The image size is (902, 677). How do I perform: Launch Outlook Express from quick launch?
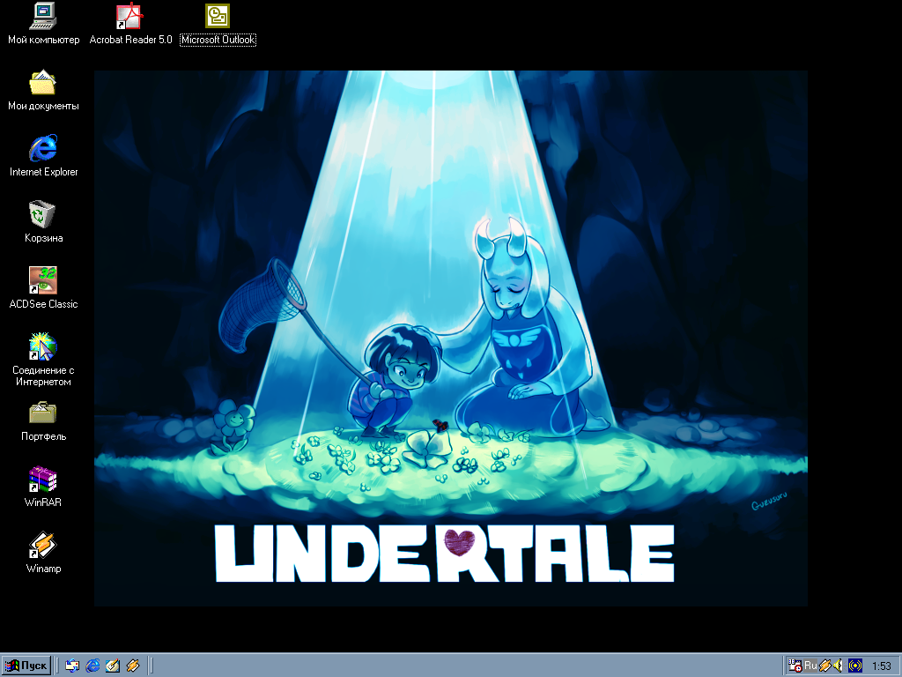click(x=72, y=666)
